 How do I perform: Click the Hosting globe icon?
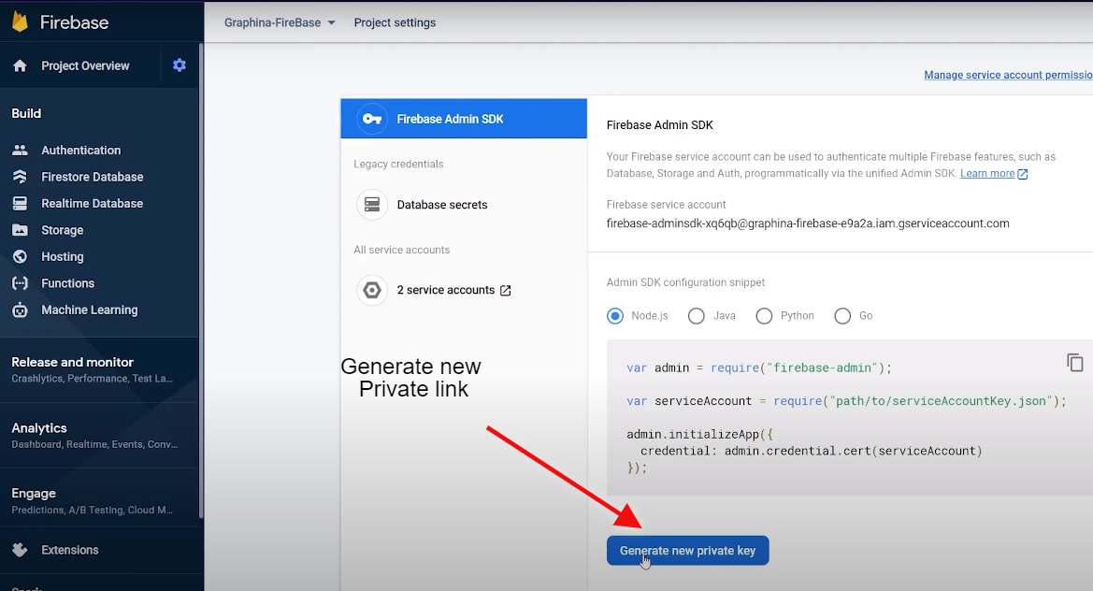(x=21, y=256)
